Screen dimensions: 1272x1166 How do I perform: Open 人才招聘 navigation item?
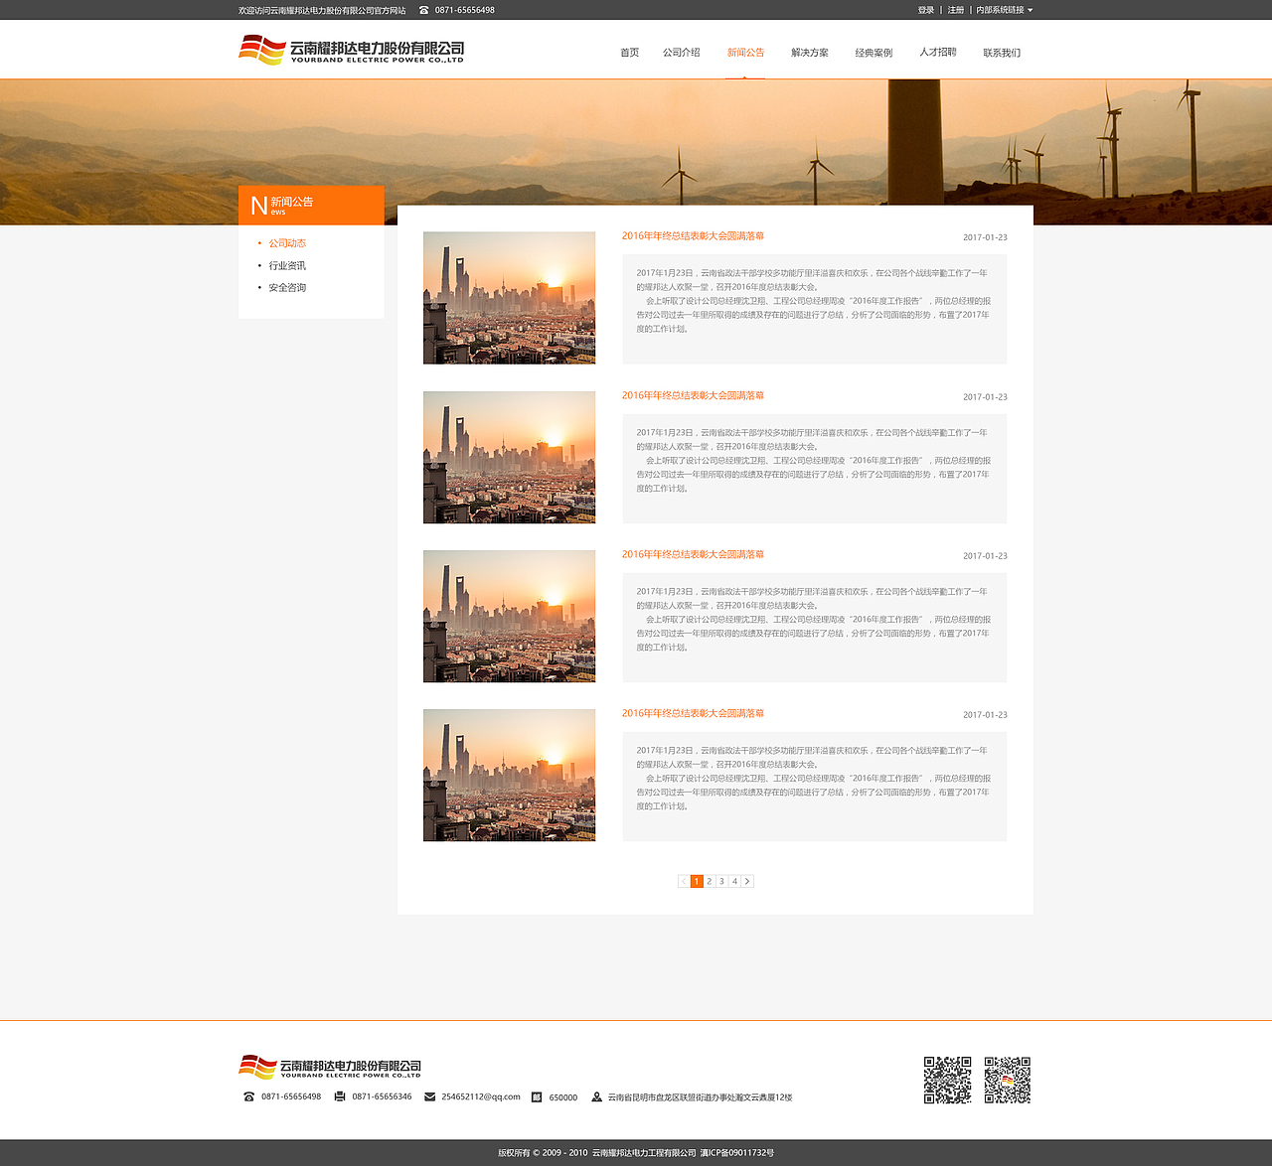pyautogui.click(x=938, y=52)
